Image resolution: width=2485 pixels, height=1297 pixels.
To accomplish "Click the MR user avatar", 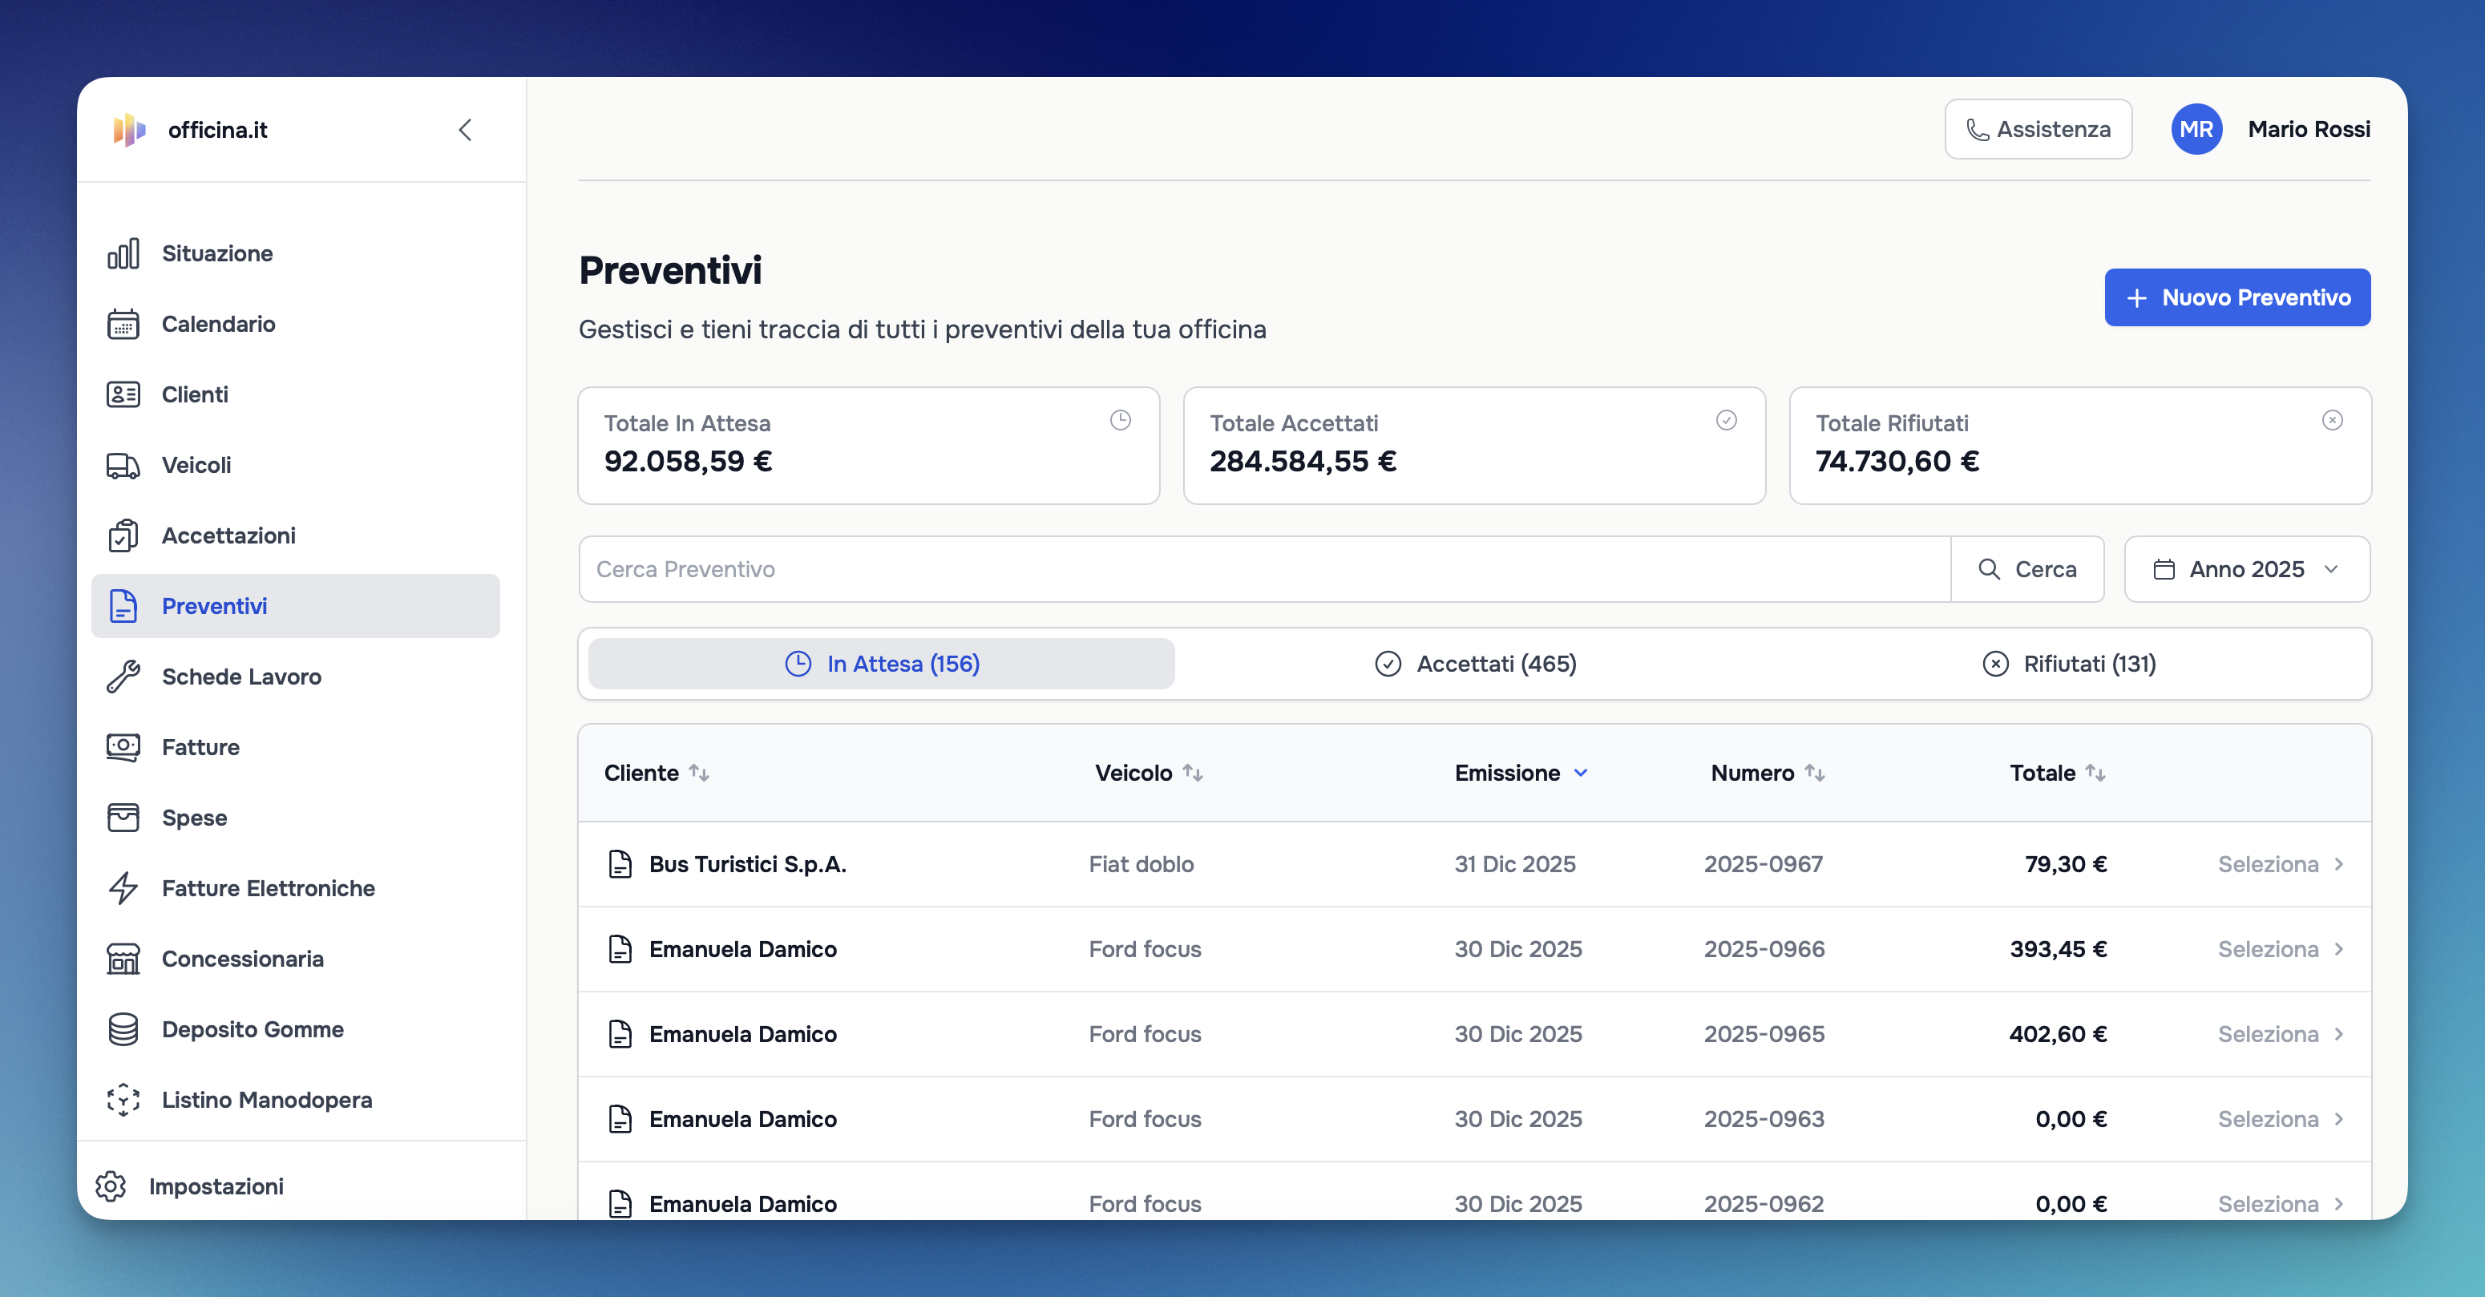I will coord(2196,129).
